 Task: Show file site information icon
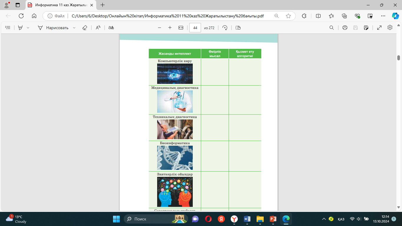50,16
